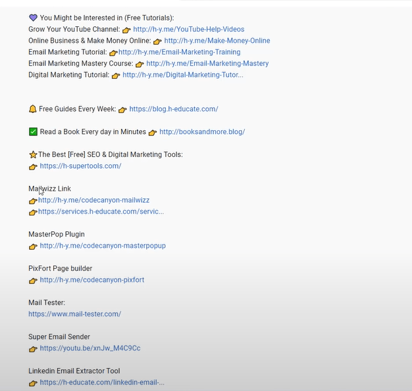
Task: Select 'Email Marketing Mastery Course:' label
Action: [81, 64]
